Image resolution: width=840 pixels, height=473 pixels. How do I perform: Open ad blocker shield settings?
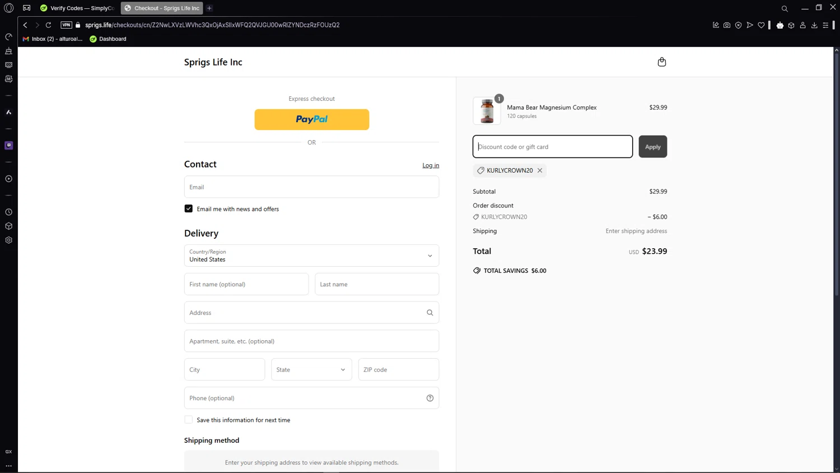click(739, 25)
